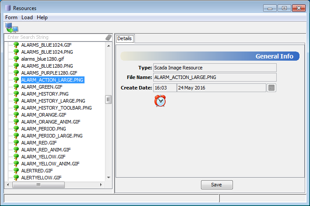This screenshot has height=206, width=310.
Task: Click the File Name field
Action: click(215, 77)
